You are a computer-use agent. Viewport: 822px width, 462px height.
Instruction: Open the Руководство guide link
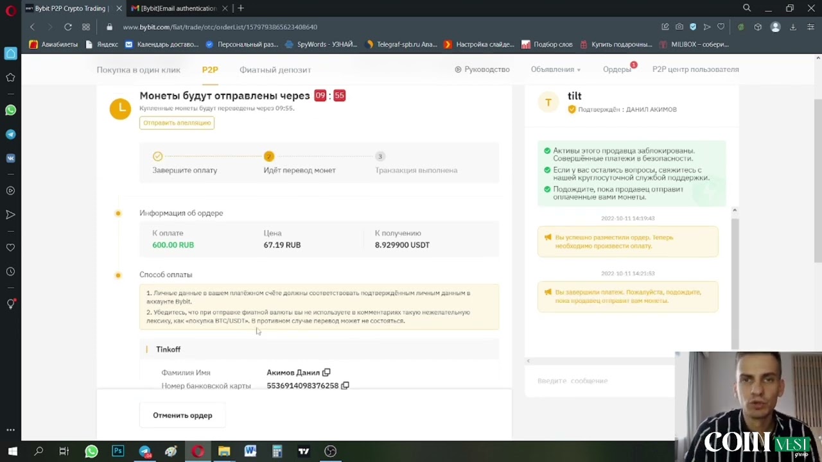click(482, 69)
